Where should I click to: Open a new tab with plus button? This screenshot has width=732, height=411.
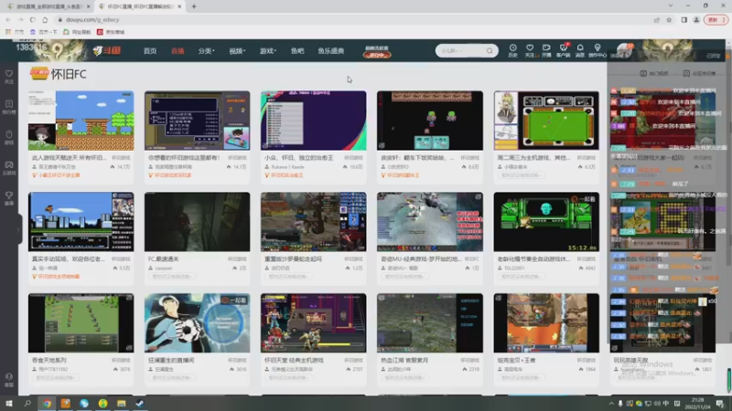click(x=194, y=6)
